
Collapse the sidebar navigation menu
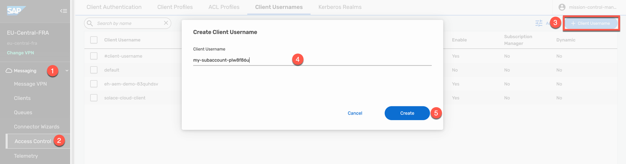pyautogui.click(x=63, y=11)
